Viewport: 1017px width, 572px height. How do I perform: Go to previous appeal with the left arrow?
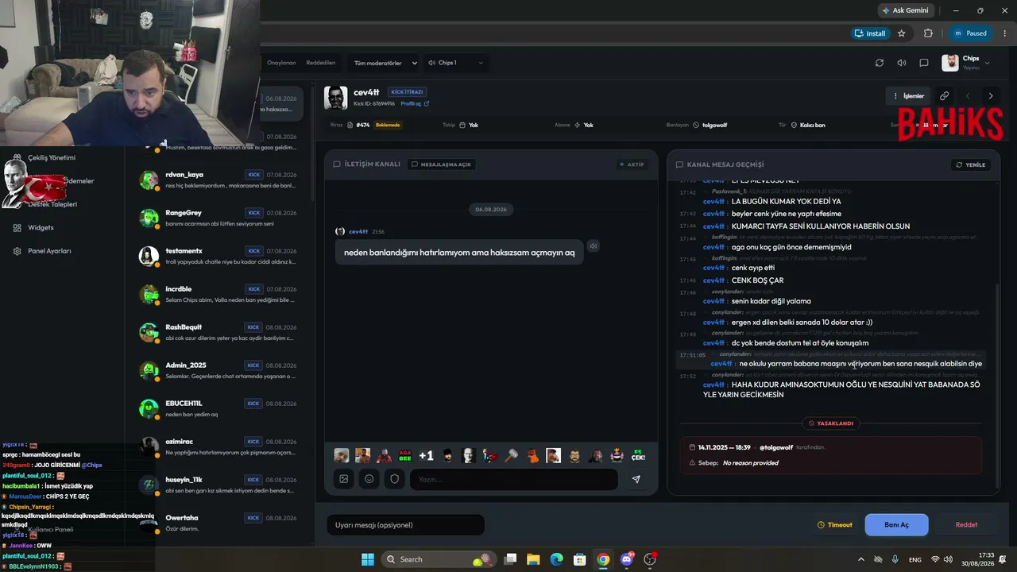(x=968, y=96)
